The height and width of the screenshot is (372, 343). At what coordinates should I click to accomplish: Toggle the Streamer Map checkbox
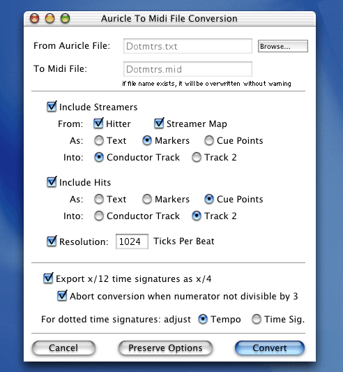pos(159,124)
